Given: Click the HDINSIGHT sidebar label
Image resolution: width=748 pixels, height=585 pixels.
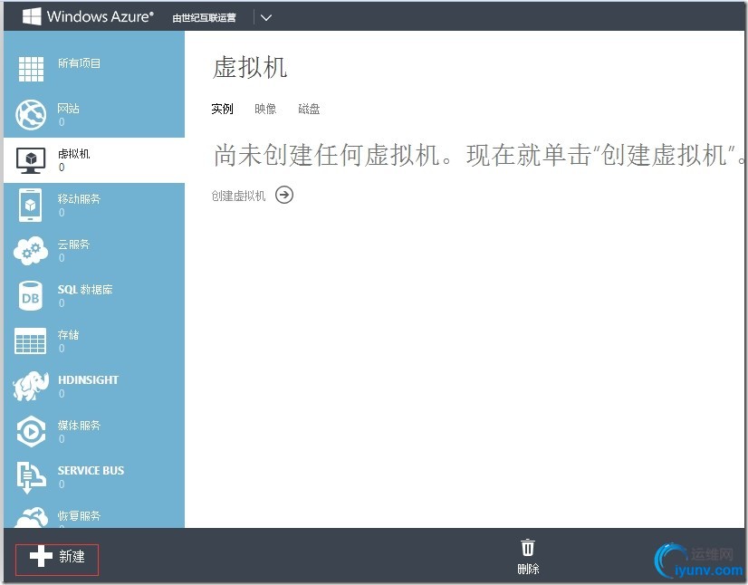Looking at the screenshot, I should pyautogui.click(x=88, y=379).
